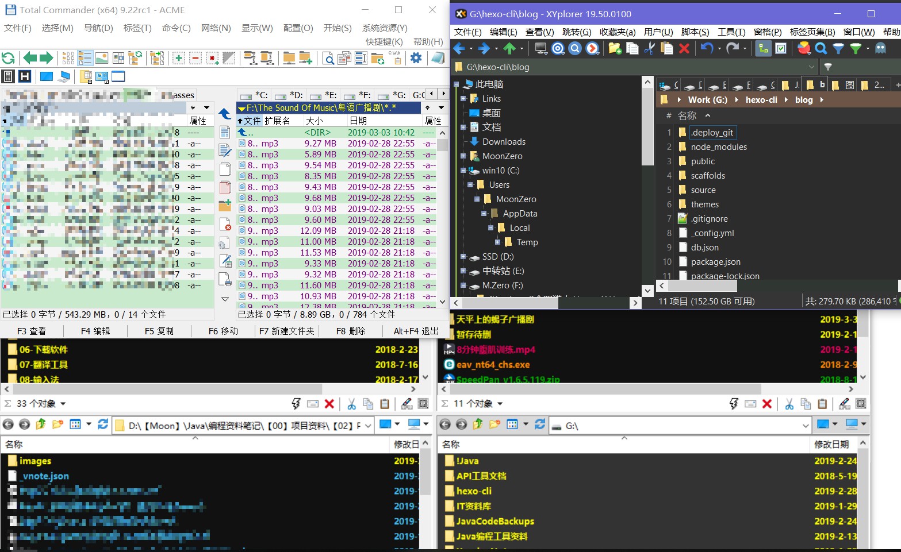The height and width of the screenshot is (552, 901).
Task: Click the F5 复制 button
Action: click(x=159, y=331)
